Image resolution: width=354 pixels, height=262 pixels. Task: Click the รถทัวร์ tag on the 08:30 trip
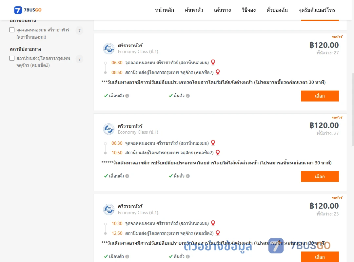click(337, 117)
